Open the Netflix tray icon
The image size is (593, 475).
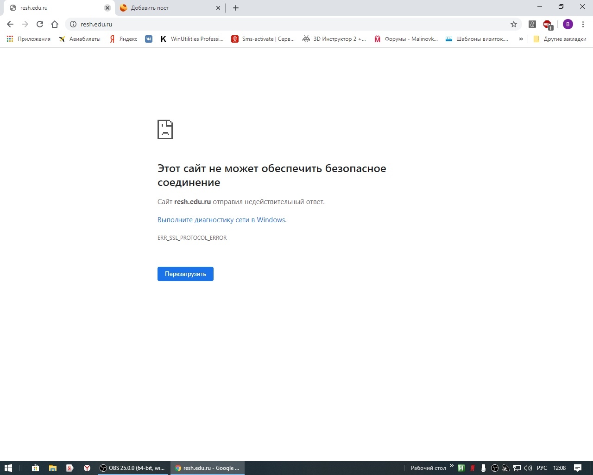(472, 468)
